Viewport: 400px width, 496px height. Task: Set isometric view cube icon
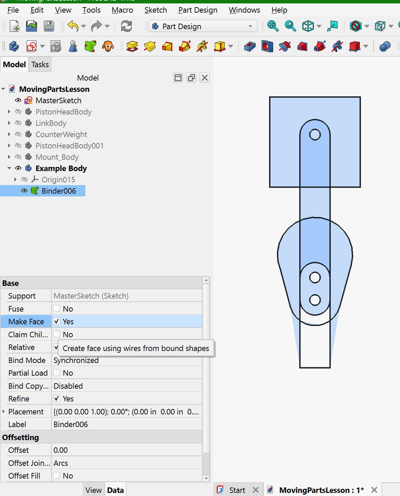[x=308, y=26]
